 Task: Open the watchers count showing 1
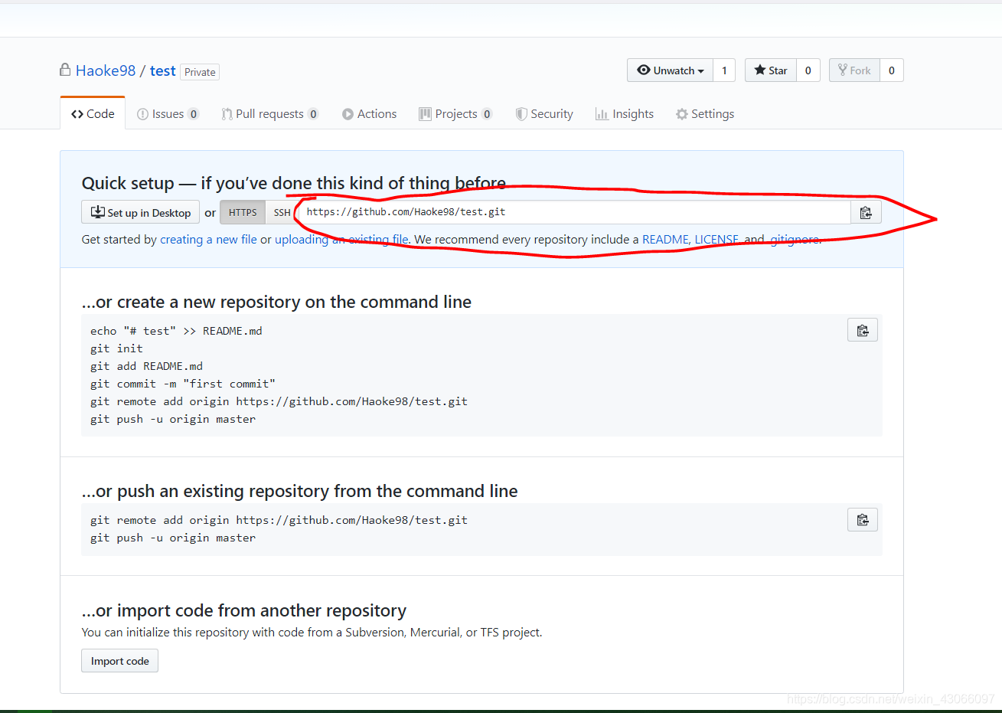click(x=724, y=70)
